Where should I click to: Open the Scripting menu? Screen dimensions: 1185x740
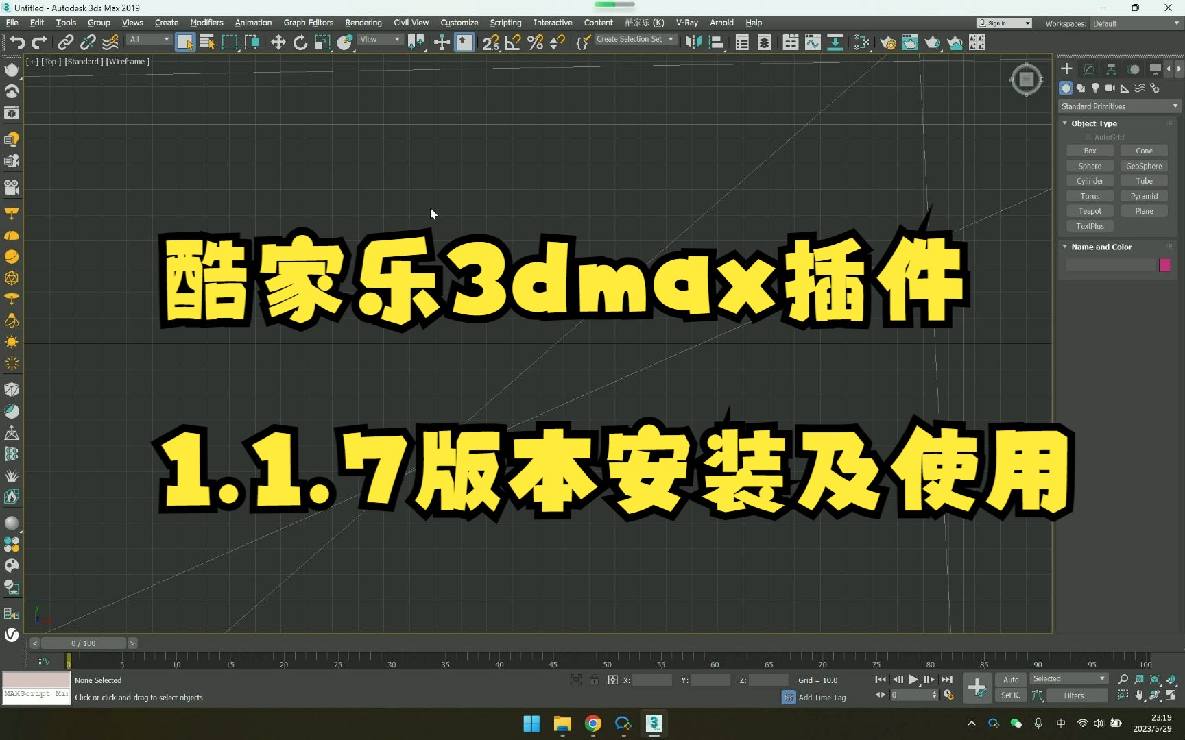pos(505,23)
